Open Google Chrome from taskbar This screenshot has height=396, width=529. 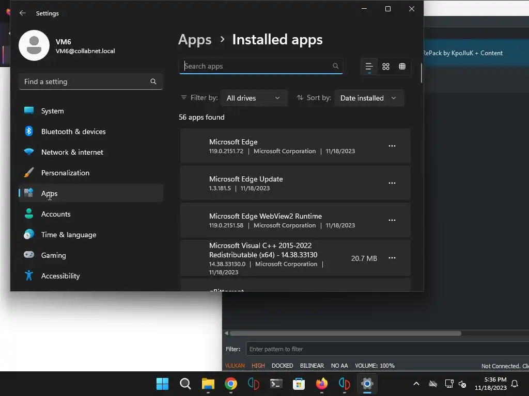coord(231,384)
